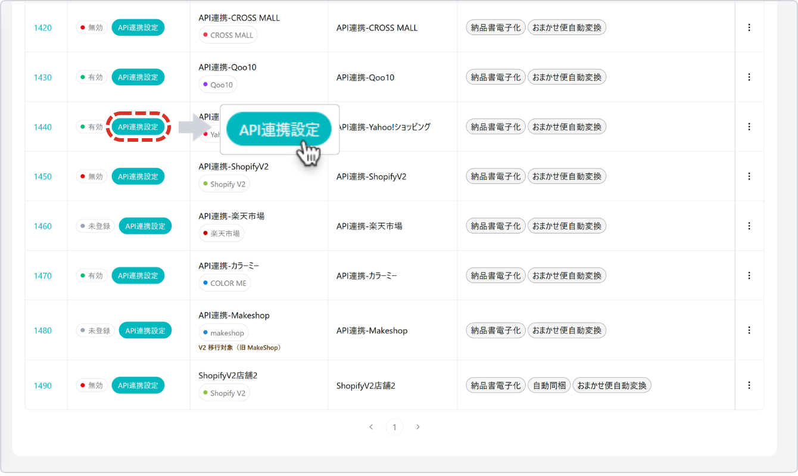Go to the next page with the right chevron
The height and width of the screenshot is (476, 798).
coord(418,427)
